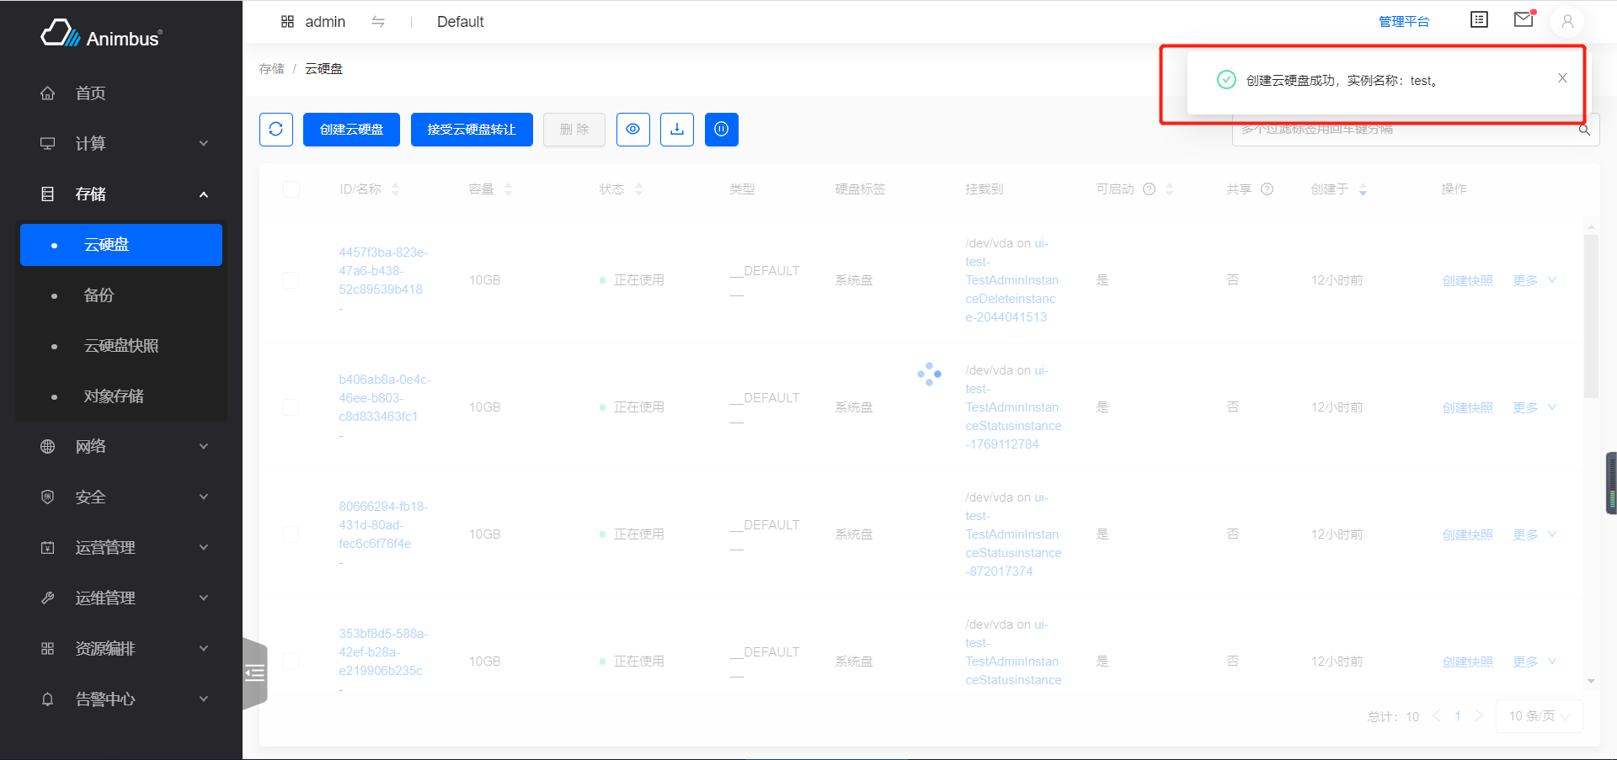This screenshot has height=760, width=1617.
Task: Click the 接受云硬盘转让 button
Action: [x=472, y=130]
